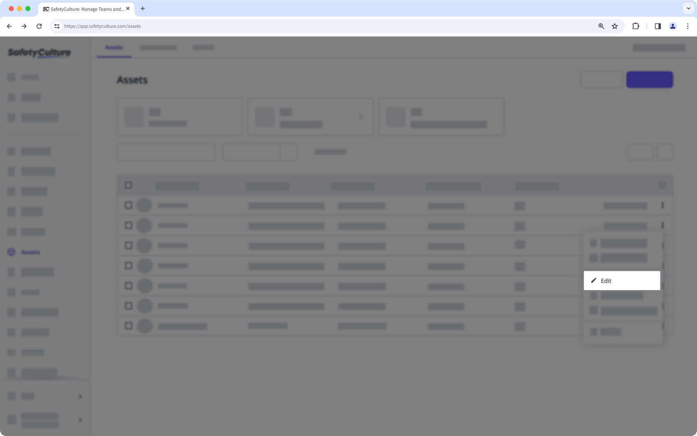
Task: Expand the tab search dropdown chevron
Action: point(688,8)
